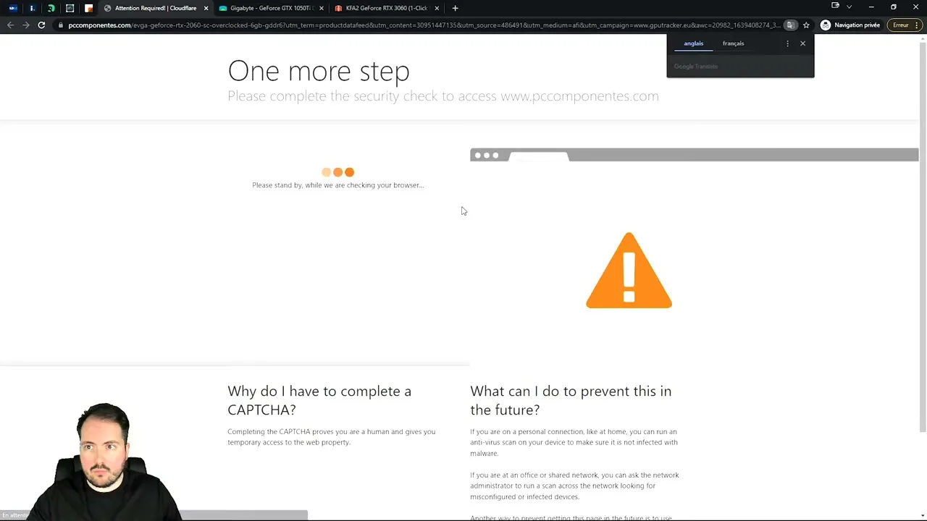Click the browser reload button
This screenshot has height=521, width=927.
pyautogui.click(x=41, y=25)
